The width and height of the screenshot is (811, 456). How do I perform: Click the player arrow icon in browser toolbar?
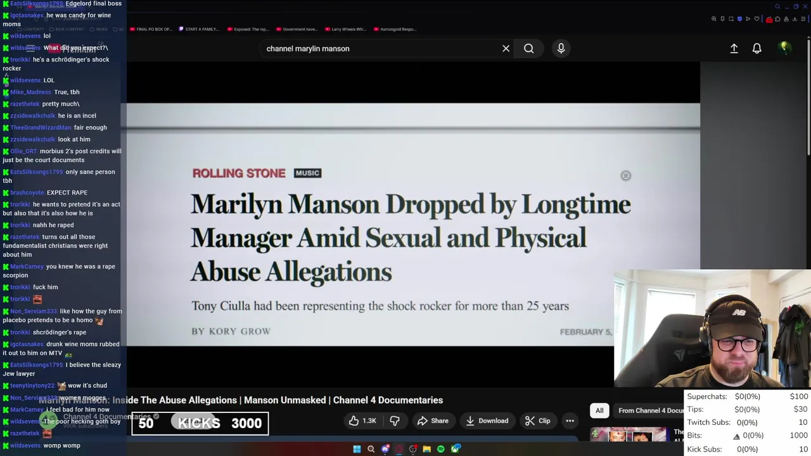tap(748, 19)
